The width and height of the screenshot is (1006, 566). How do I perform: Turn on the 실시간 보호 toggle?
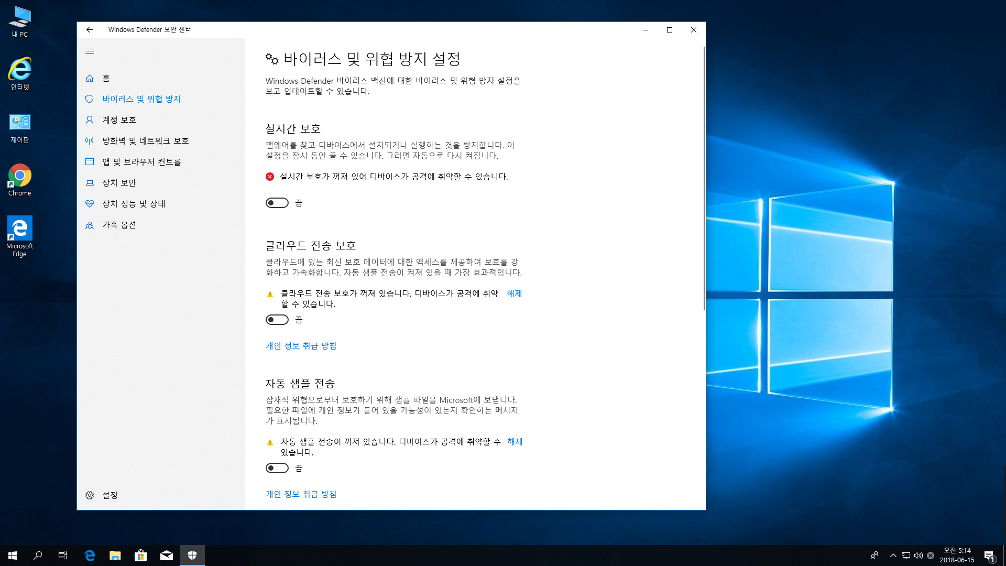tap(277, 203)
